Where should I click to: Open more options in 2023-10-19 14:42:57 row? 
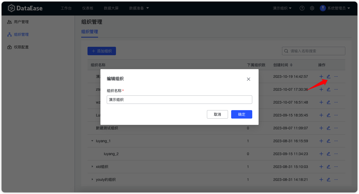click(x=336, y=76)
